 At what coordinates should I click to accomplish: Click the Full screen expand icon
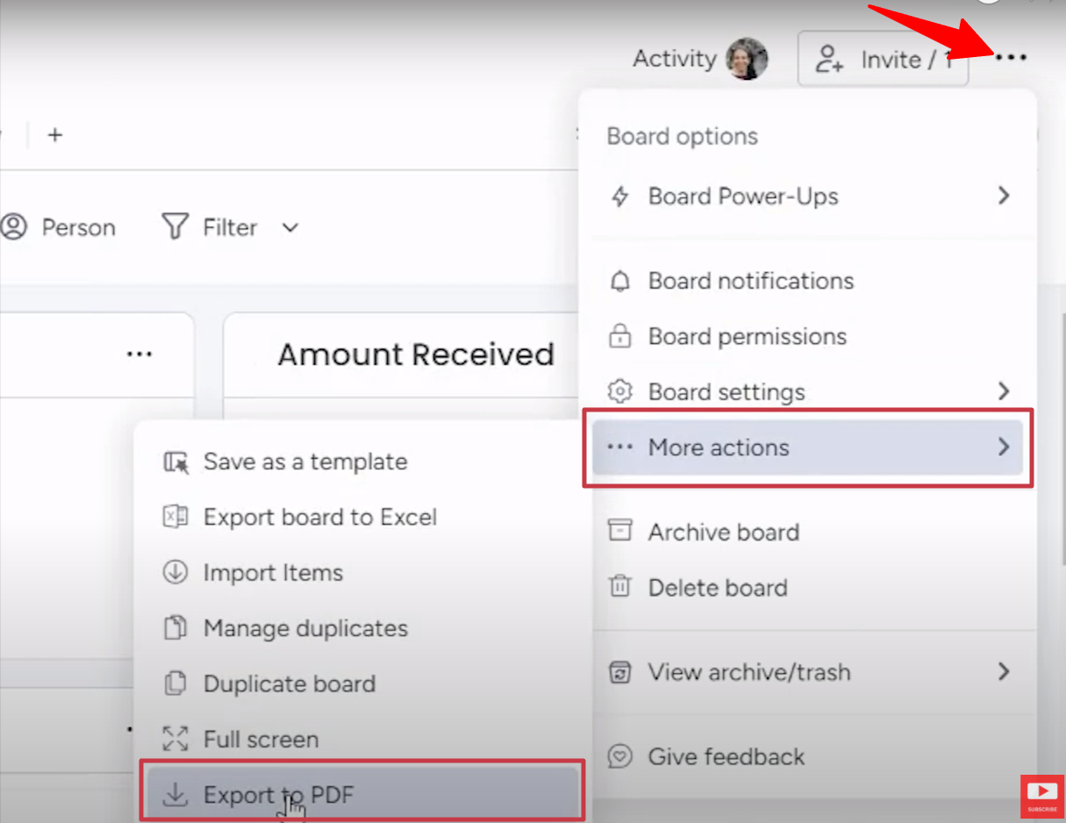pos(175,739)
